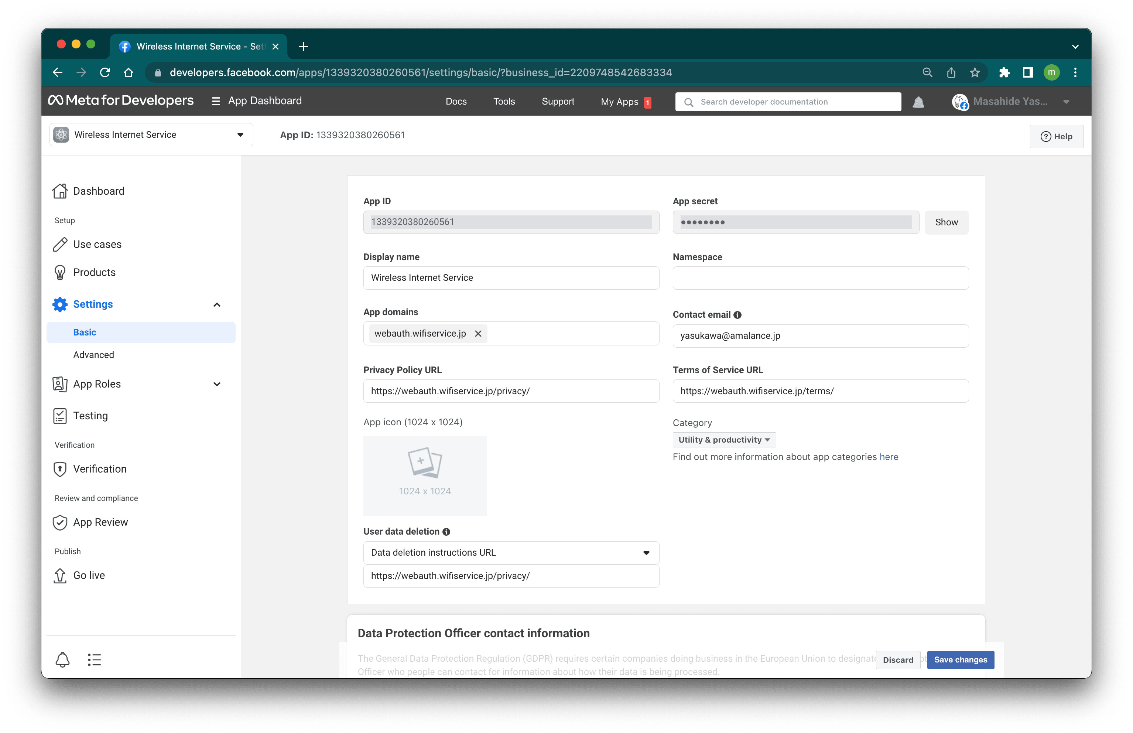Image resolution: width=1133 pixels, height=733 pixels.
Task: Click the Help button
Action: 1056,137
